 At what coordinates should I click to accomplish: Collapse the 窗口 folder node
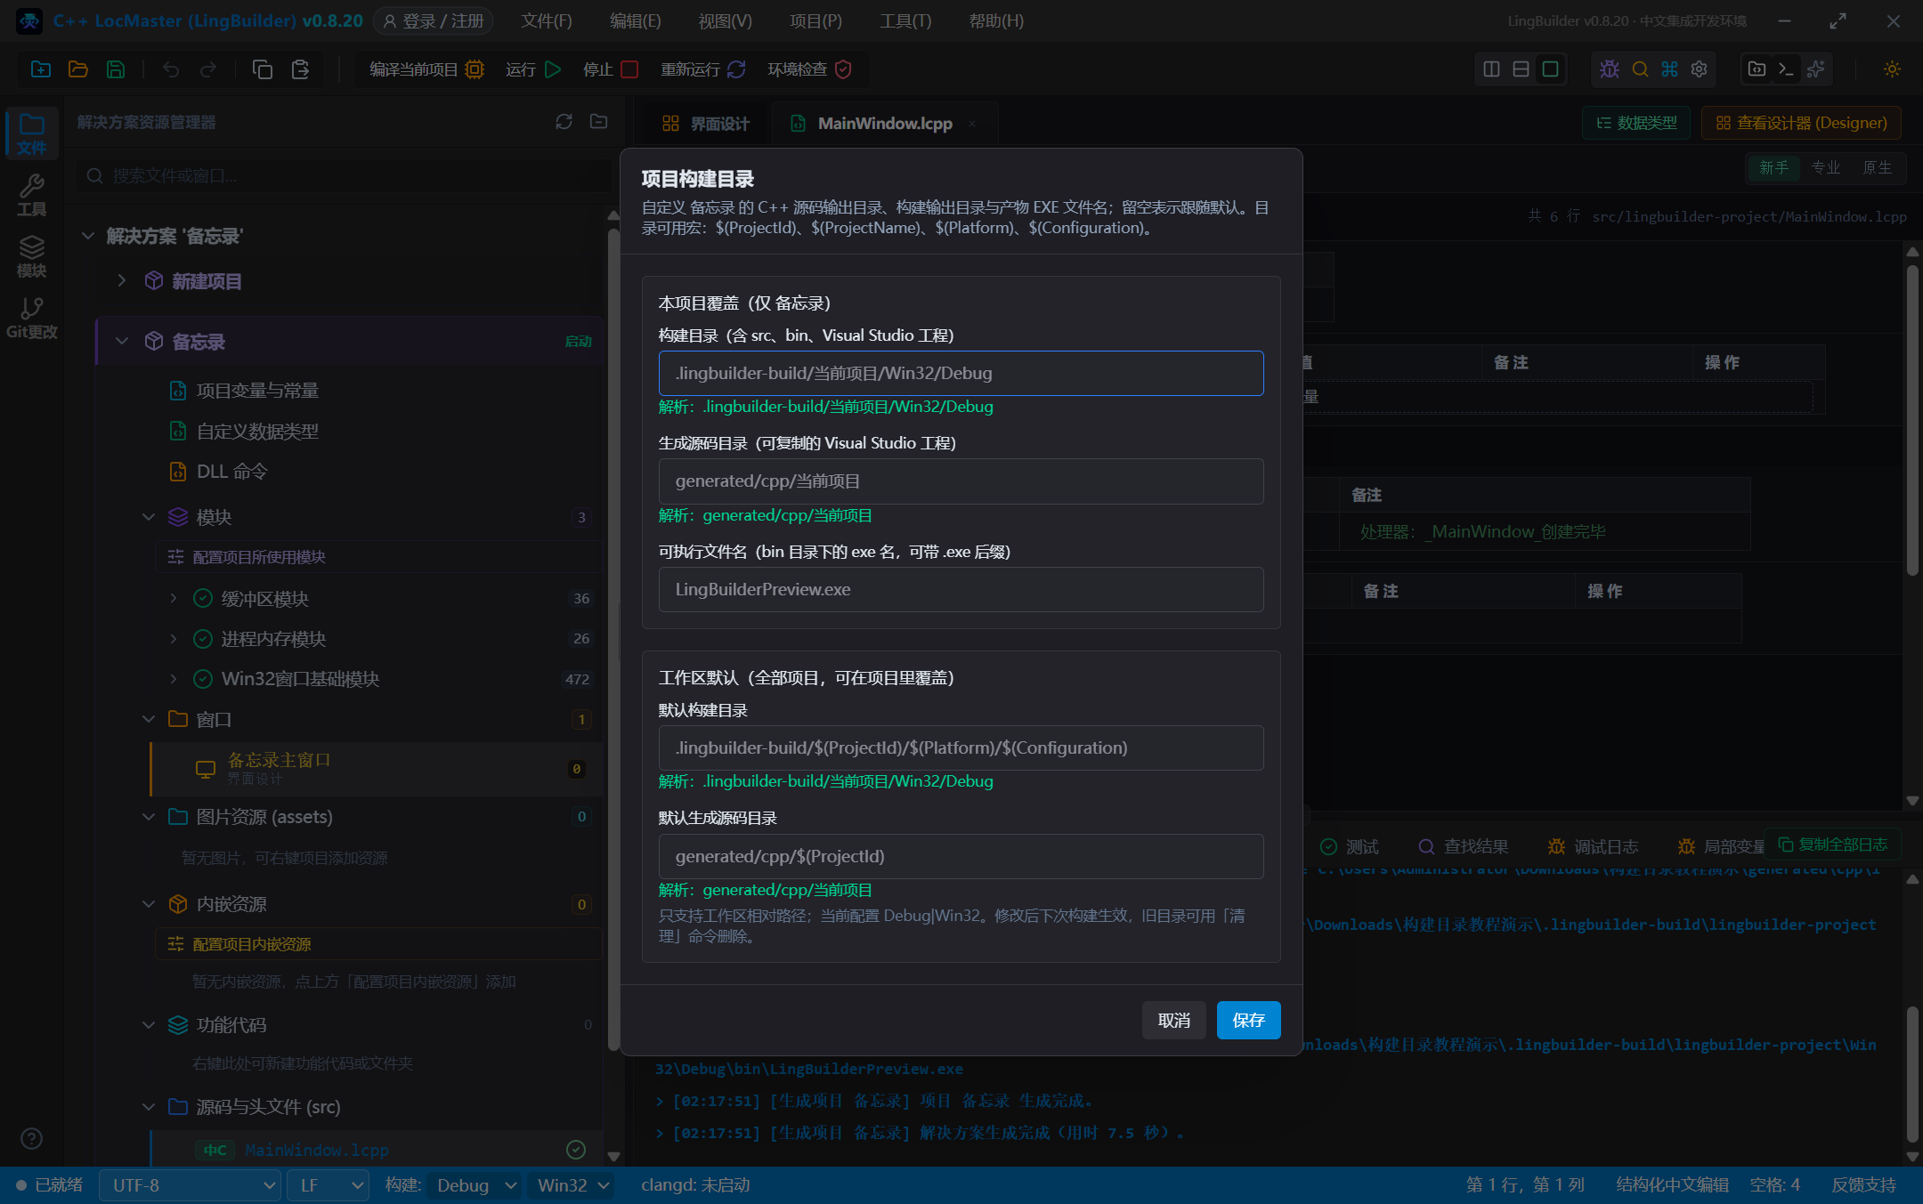[148, 719]
